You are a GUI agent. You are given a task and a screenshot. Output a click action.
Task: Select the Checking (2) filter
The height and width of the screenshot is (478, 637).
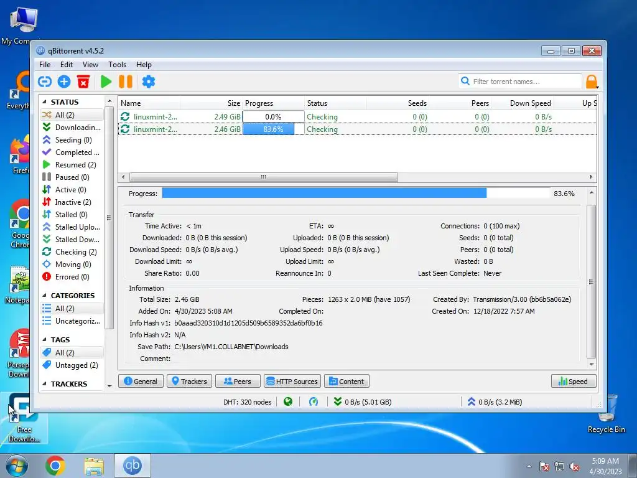[72, 252]
